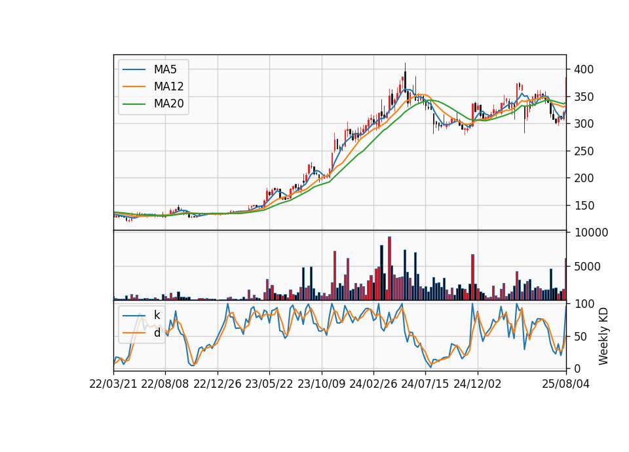Image resolution: width=629 pixels, height=452 pixels.
Task: Click the 300 price axis label
Action: point(584,124)
